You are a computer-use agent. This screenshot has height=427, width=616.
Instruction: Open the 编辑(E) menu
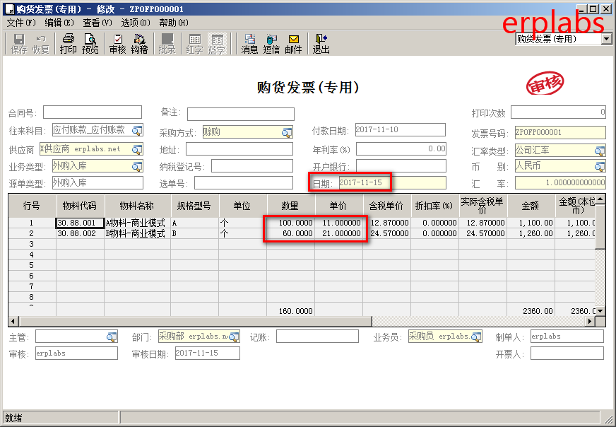coord(59,23)
